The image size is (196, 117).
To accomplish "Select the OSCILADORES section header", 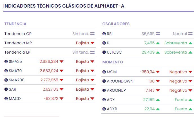I will 116,24.
